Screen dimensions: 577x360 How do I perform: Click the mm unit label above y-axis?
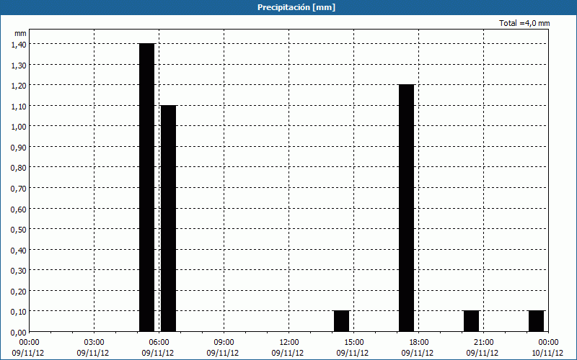coord(21,33)
